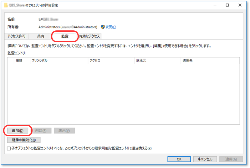This screenshot has width=250, height=168.
Task: Close the security settings dialog
Action: [240, 5]
